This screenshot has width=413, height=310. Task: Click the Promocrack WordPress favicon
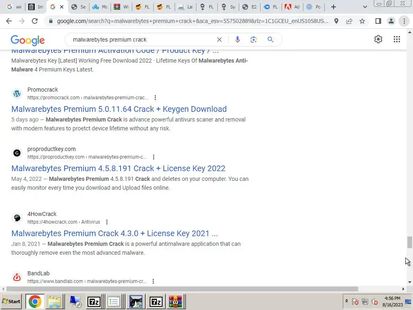(17, 94)
